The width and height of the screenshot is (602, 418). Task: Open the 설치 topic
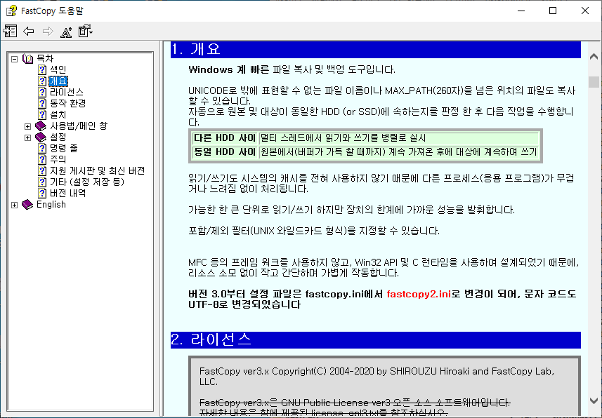(58, 114)
